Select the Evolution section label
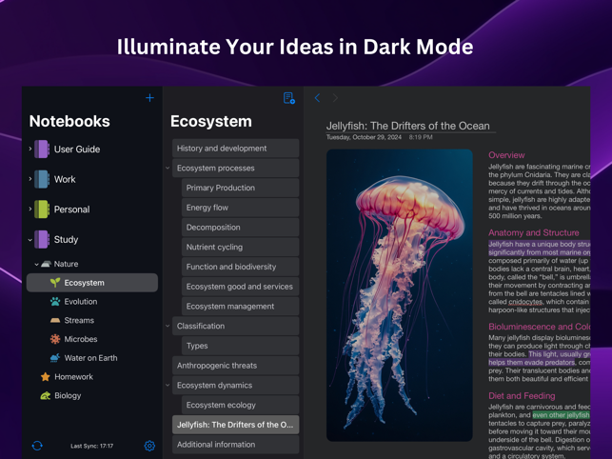The image size is (612, 459). click(x=81, y=302)
